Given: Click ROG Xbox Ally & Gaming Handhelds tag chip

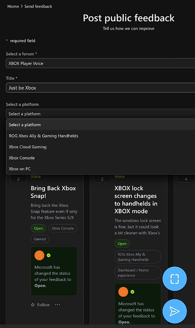Looking at the screenshot, I should (138, 257).
